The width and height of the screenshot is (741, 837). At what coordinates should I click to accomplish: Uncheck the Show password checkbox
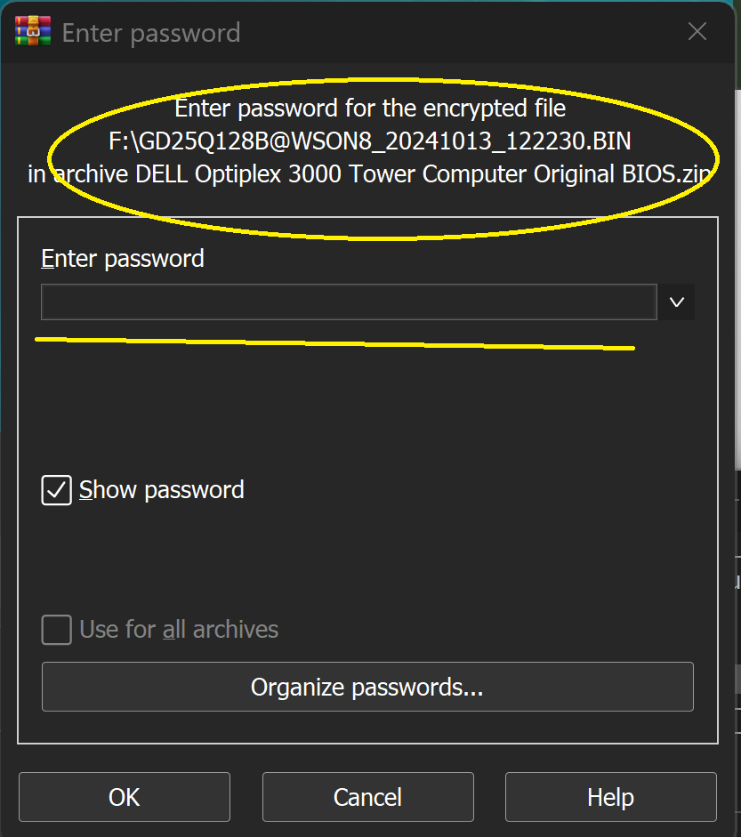(x=57, y=490)
